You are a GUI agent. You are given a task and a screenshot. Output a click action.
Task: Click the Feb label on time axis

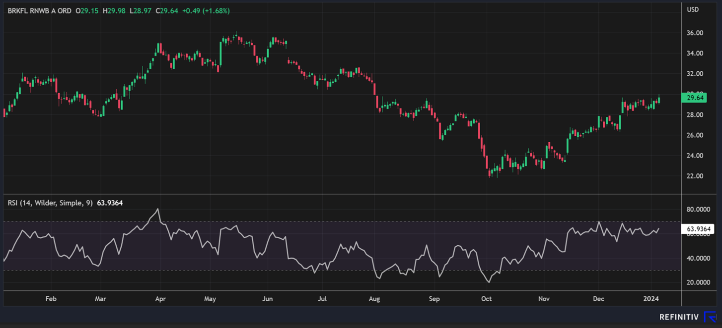point(51,299)
